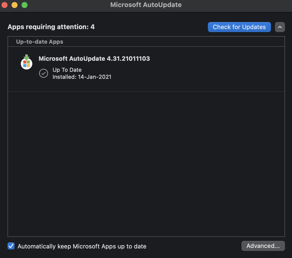Click Apps requiring attention: 4 label
This screenshot has width=292, height=258.
[x=51, y=27]
